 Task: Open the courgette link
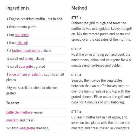point(26,67)
